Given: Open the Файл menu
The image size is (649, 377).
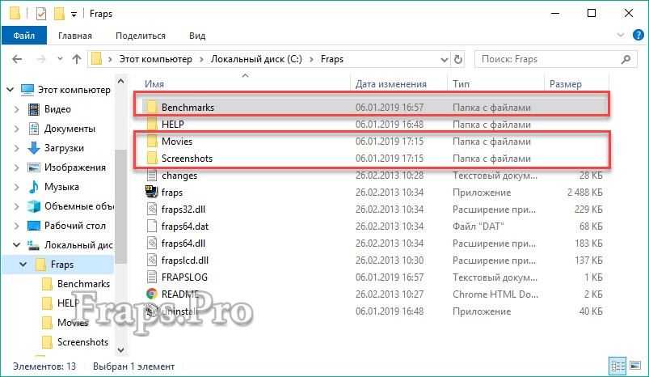Looking at the screenshot, I should pyautogui.click(x=24, y=36).
